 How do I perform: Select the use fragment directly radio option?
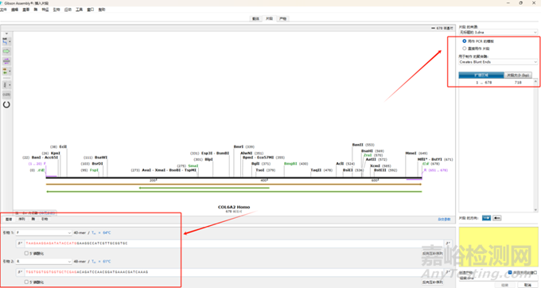(x=465, y=49)
